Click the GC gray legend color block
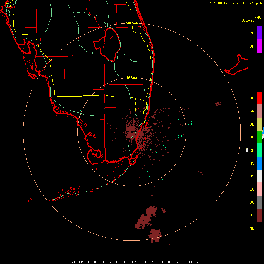 point(259,202)
